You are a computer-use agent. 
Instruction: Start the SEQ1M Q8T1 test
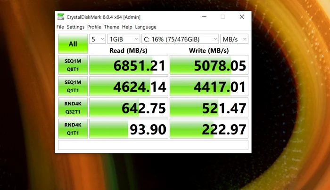(73, 65)
